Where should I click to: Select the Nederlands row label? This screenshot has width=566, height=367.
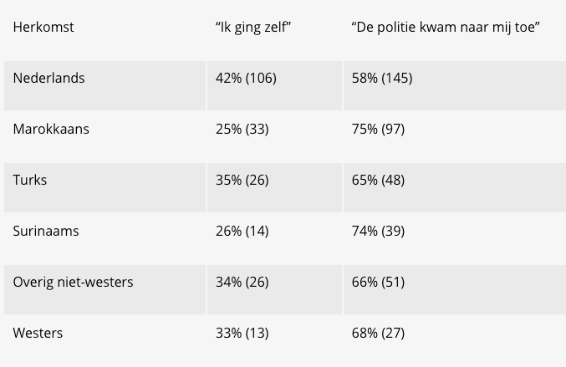click(48, 78)
